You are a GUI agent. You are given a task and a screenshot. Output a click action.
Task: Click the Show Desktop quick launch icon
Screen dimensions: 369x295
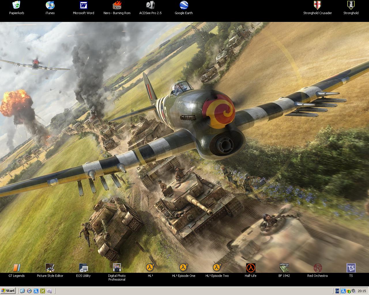[x=49, y=291]
